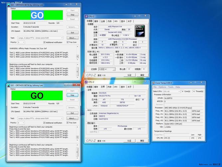The image size is (222, 167).
Task: Click CPUID 0x100F53 field in Core Temp
Action: pyautogui.click(x=183, y=98)
